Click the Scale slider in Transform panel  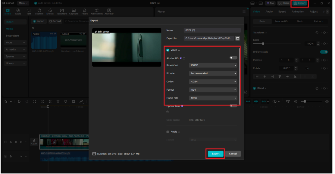pyautogui.click(x=277, y=44)
